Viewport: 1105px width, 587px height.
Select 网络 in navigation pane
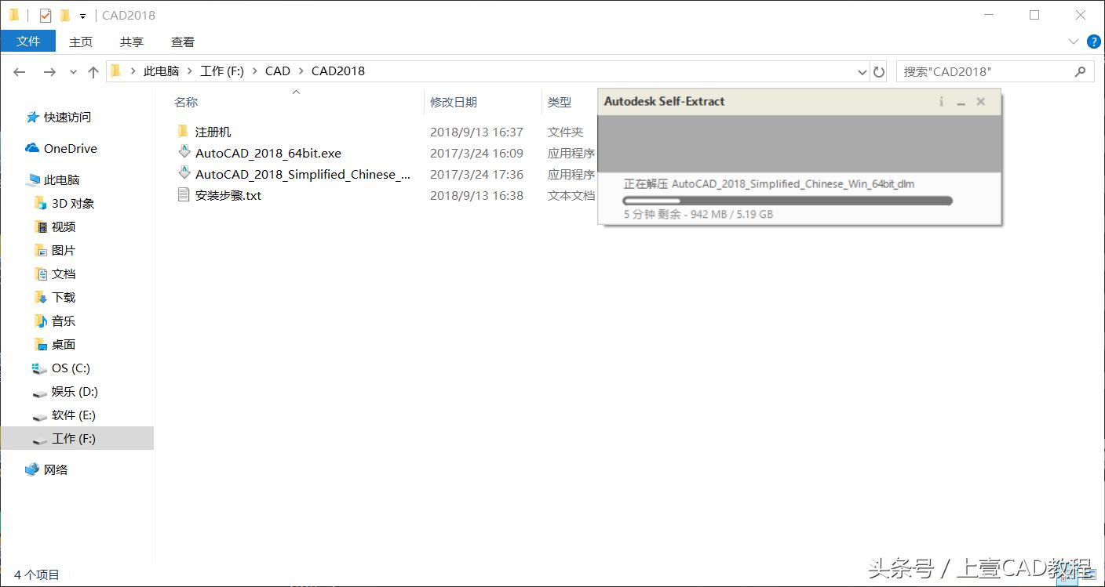(x=56, y=469)
